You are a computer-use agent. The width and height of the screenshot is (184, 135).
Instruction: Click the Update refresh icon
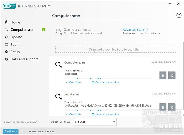7,37
